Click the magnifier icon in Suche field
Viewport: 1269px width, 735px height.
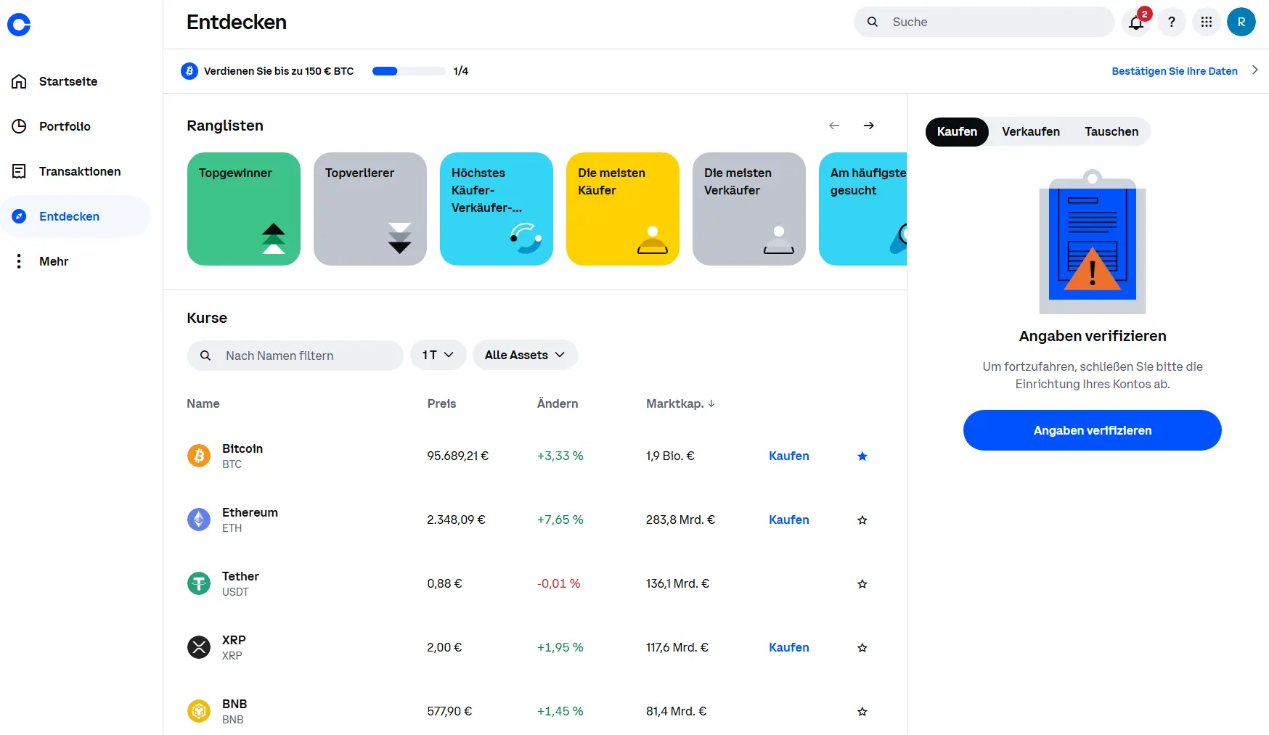point(873,22)
